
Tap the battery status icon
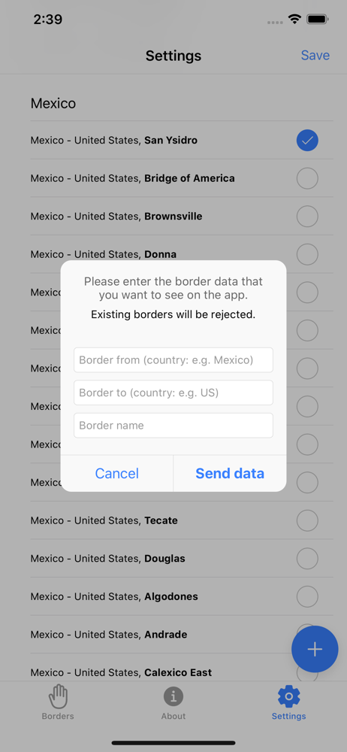click(x=317, y=20)
